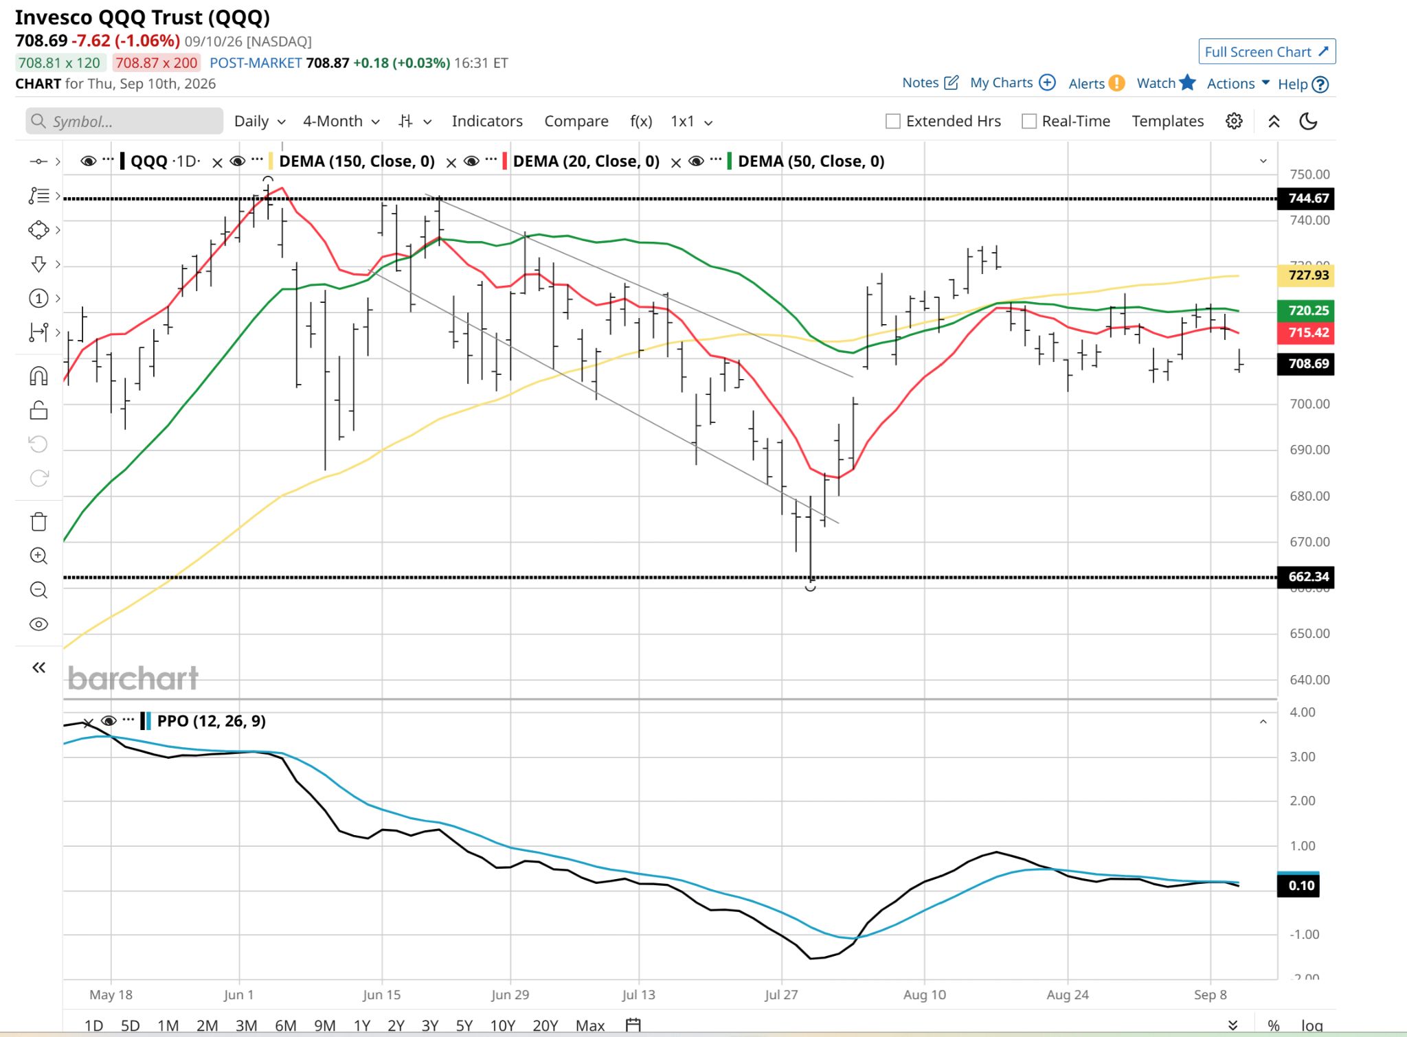This screenshot has height=1037, width=1407.
Task: Open the Full Screen Chart link
Action: coord(1267,52)
